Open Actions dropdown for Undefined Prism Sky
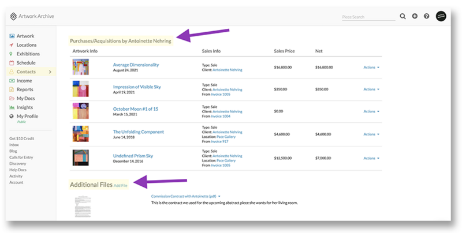Viewport: 462px width, 233px height. point(371,158)
